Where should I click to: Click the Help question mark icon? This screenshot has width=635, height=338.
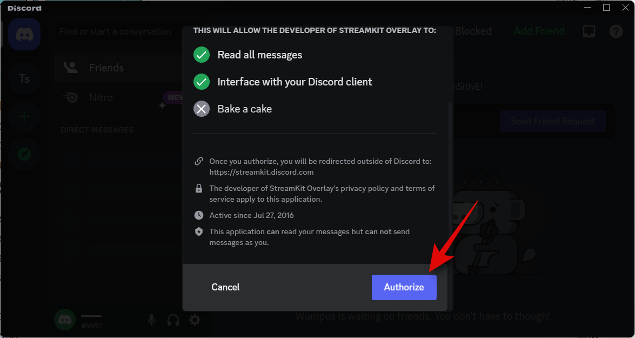point(616,31)
